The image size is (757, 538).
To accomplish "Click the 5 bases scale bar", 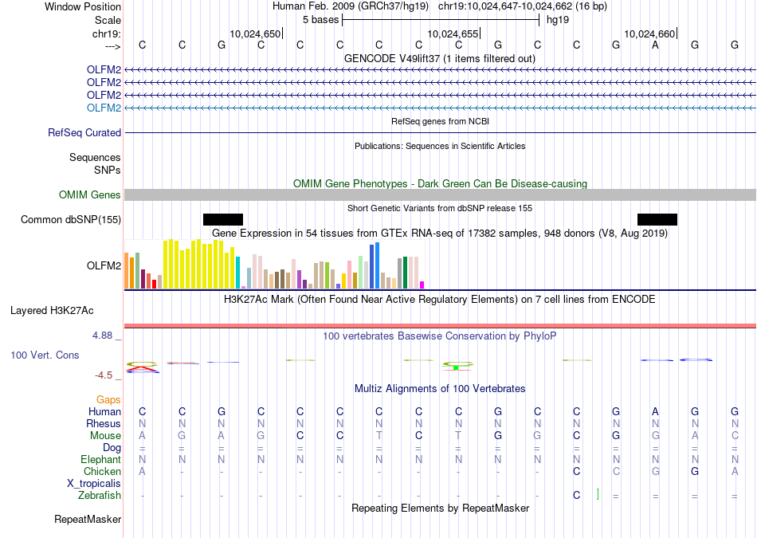I will (x=441, y=20).
